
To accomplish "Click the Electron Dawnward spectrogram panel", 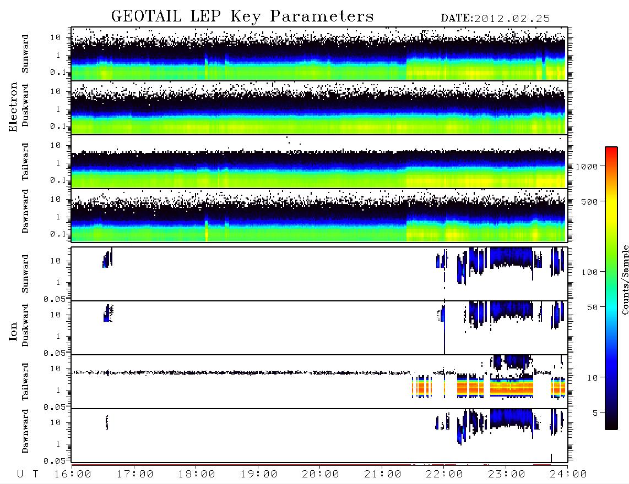I will [x=319, y=216].
